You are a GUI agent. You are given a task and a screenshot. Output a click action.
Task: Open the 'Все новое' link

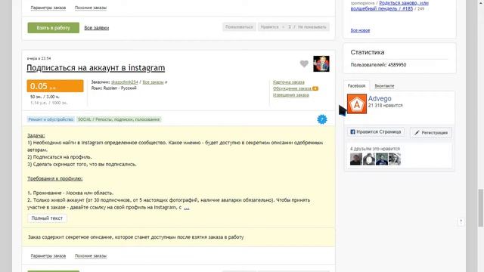360,30
